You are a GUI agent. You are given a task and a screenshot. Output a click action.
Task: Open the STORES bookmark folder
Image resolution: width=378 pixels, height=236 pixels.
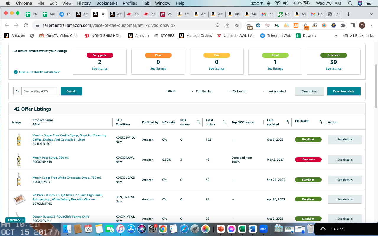(164, 36)
